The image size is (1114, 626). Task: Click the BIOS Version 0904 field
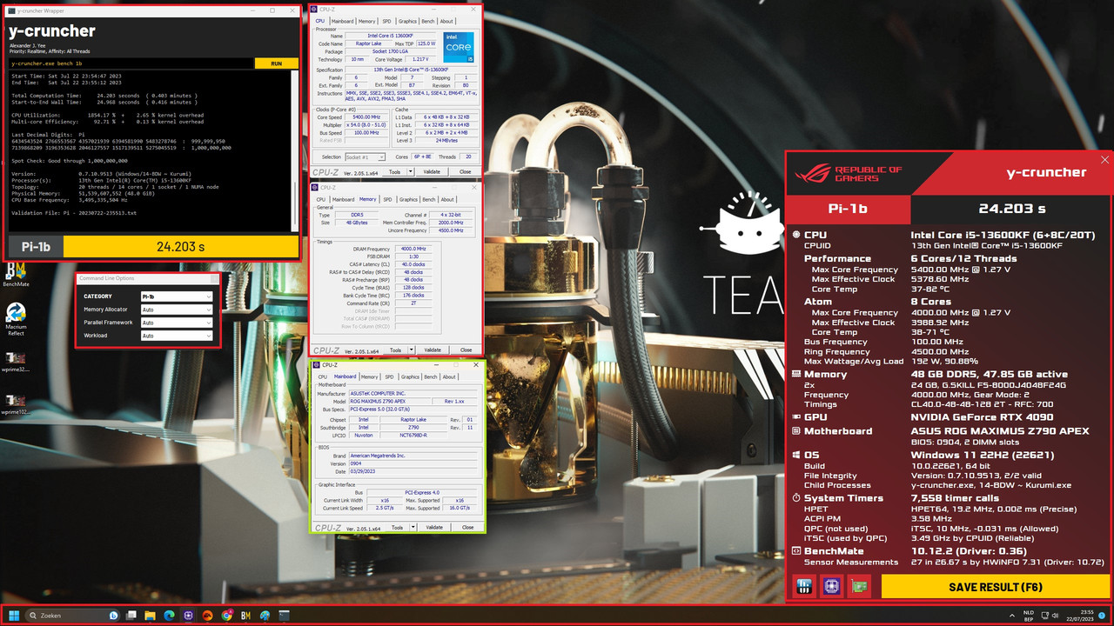(x=413, y=463)
